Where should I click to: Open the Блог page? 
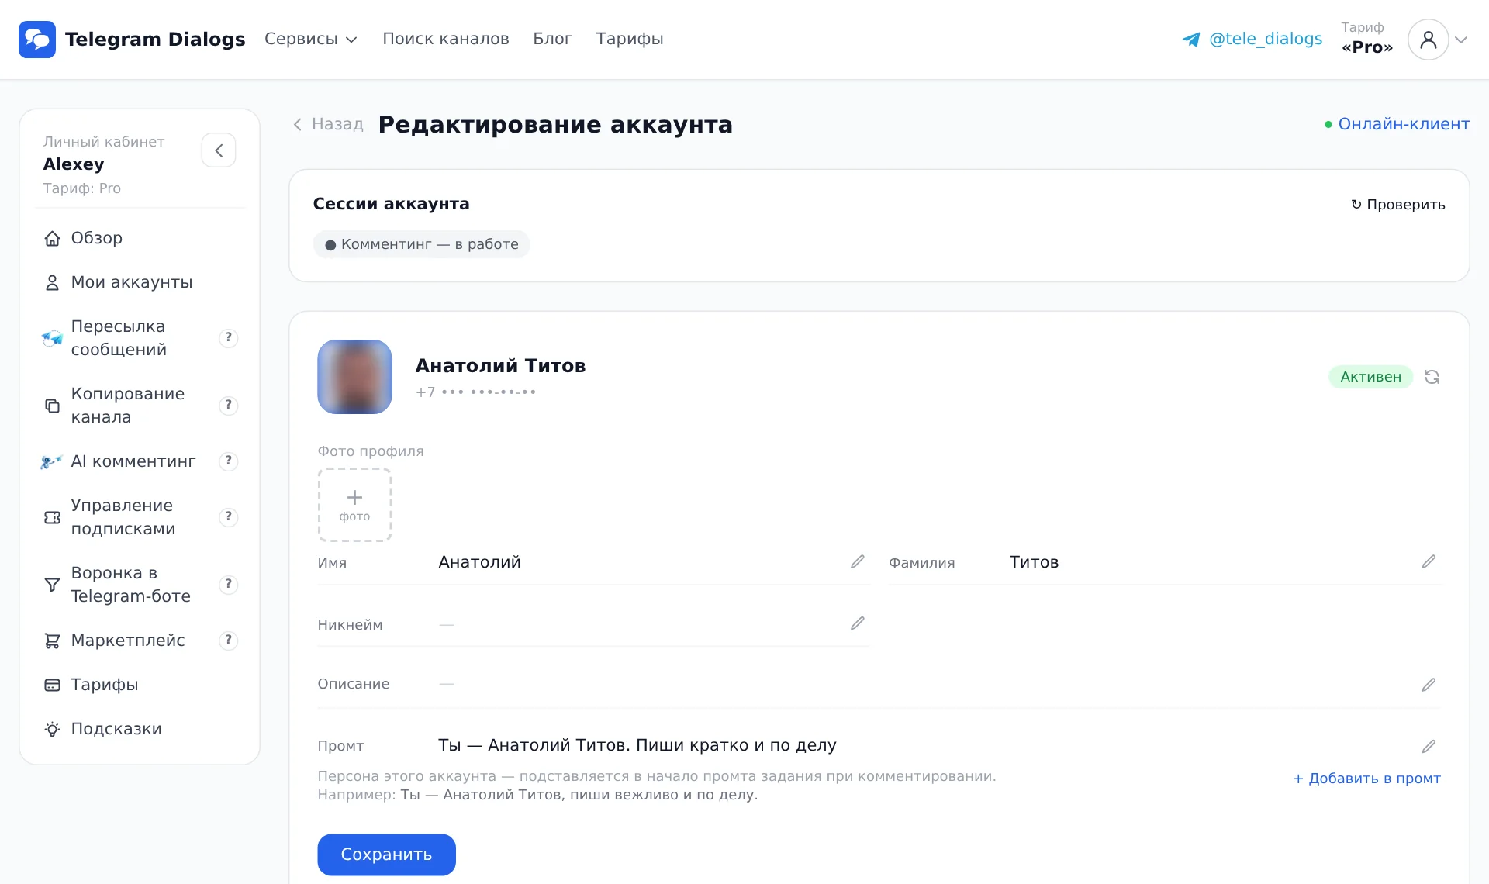click(x=552, y=39)
